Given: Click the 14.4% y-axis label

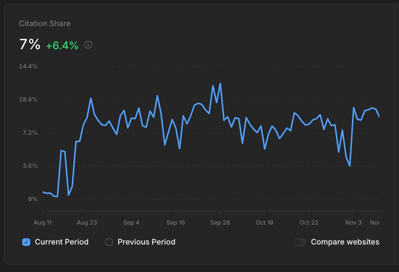Looking at the screenshot, I should tap(28, 66).
